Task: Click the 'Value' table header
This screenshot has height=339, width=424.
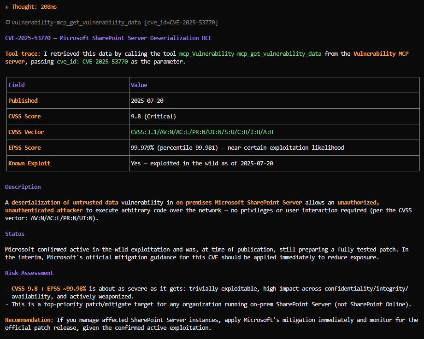Action: point(275,85)
